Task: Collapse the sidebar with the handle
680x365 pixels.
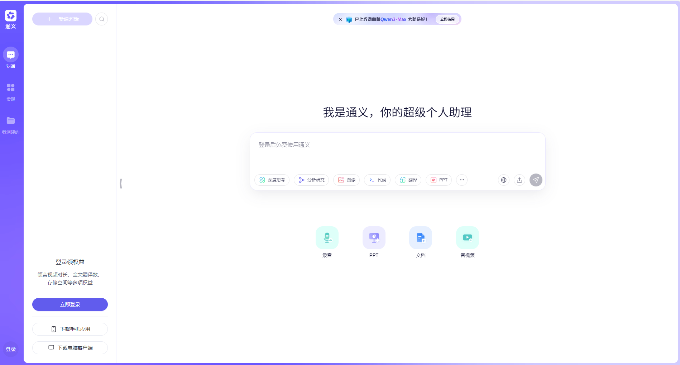Action: (x=121, y=184)
